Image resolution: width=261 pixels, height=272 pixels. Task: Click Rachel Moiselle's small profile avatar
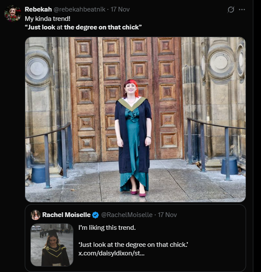pyautogui.click(x=35, y=215)
